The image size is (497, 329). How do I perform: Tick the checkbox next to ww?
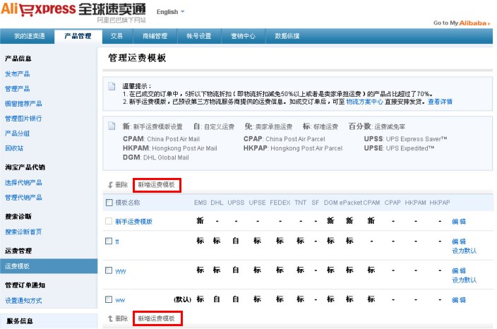(x=109, y=299)
